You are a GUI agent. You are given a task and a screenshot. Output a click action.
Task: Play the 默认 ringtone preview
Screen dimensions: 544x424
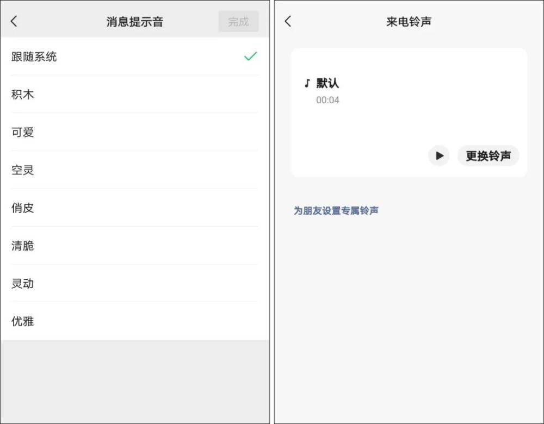[439, 155]
